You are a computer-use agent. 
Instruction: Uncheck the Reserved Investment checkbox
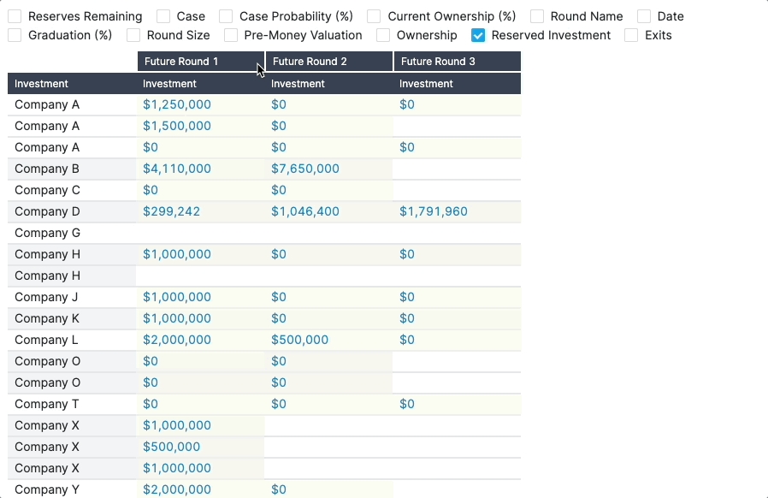(x=478, y=35)
